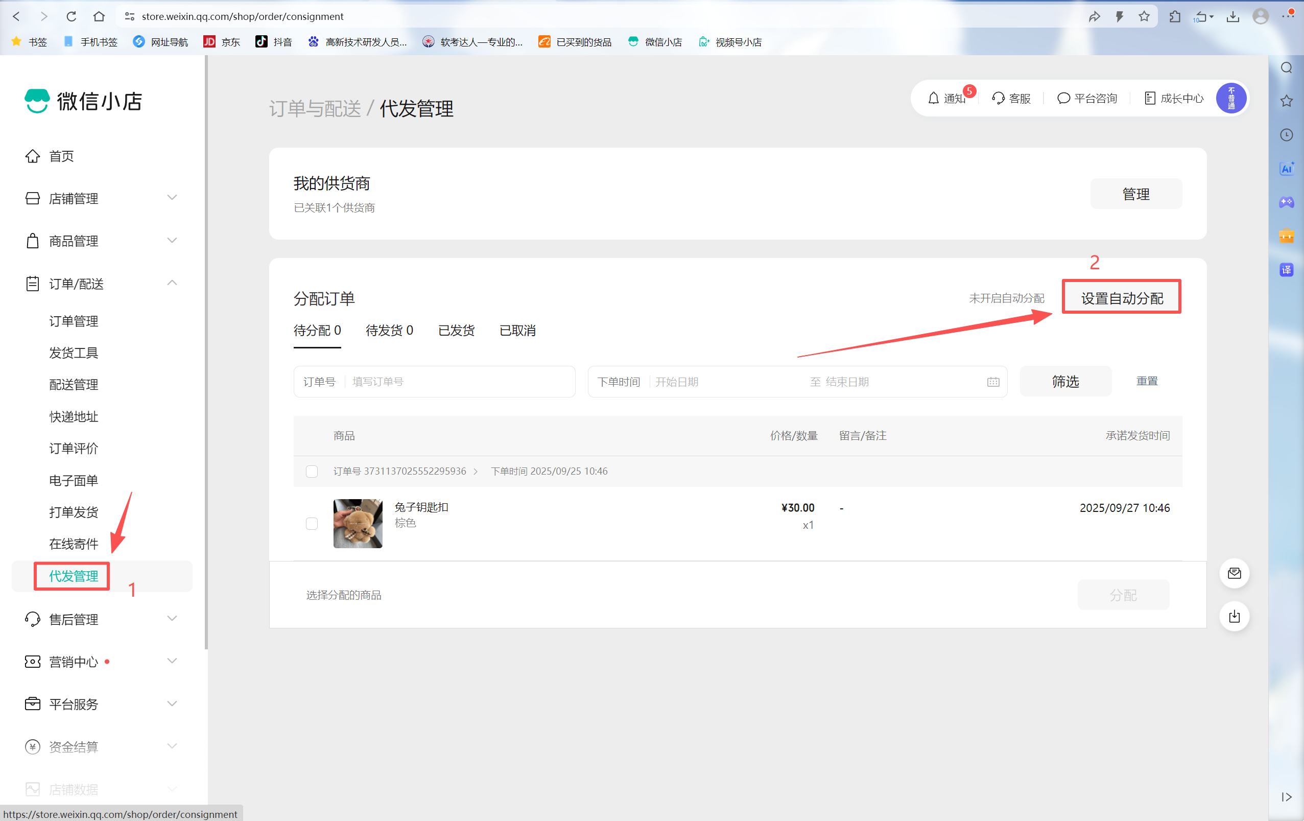Tick the order number row checkbox
Screen dimensions: 1304x821
(312, 471)
